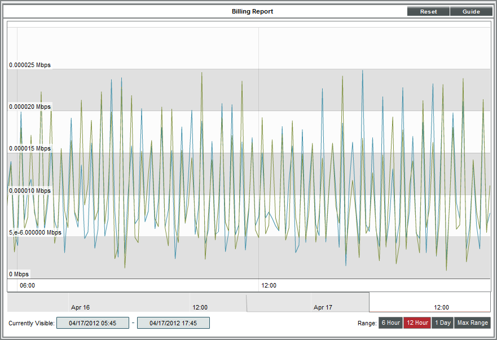The width and height of the screenshot is (497, 340).
Task: Click the 0.000015 Mbps axis label
Action: coord(30,149)
